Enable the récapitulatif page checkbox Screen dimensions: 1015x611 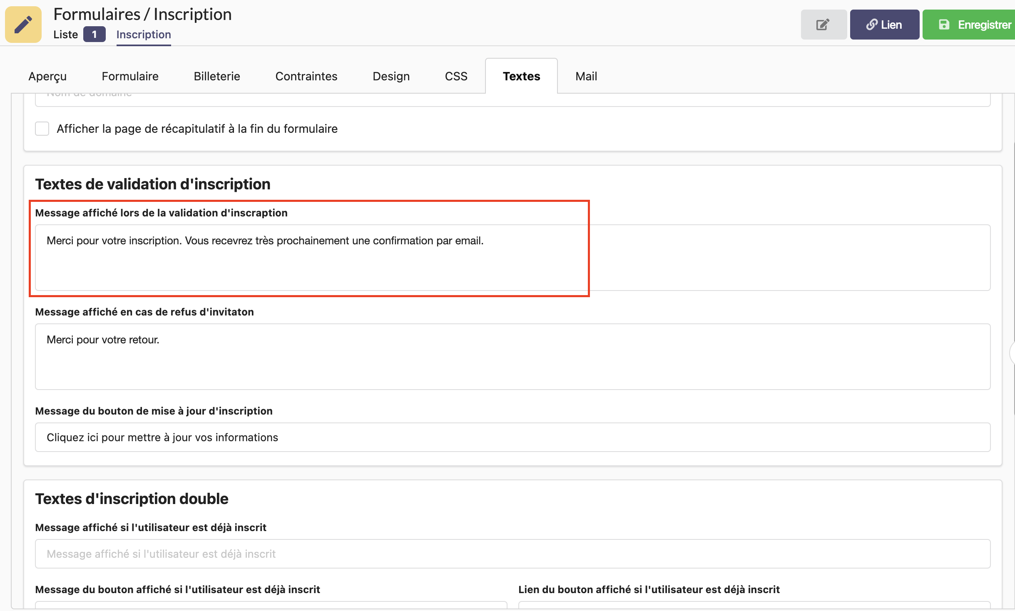42,129
